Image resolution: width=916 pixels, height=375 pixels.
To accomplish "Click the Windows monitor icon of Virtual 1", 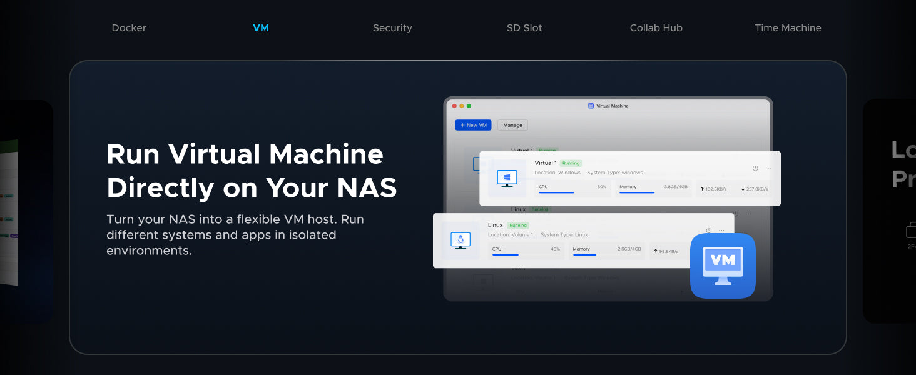I will click(507, 178).
